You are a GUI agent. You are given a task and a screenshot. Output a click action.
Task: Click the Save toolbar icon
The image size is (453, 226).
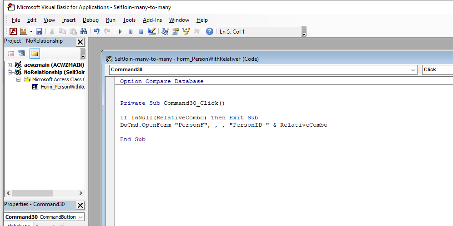[x=39, y=31]
